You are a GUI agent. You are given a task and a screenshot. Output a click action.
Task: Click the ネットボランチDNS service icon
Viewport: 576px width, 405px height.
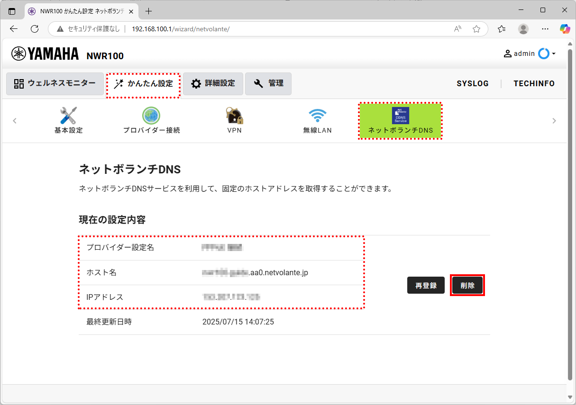400,116
